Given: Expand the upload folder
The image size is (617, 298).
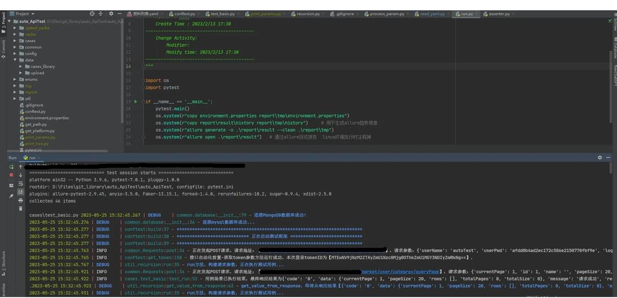Looking at the screenshot, I should click(x=20, y=73).
